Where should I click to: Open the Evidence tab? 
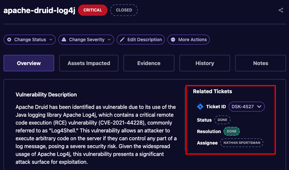[149, 63]
